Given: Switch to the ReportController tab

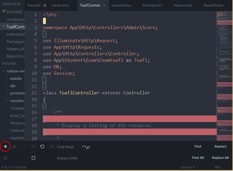Looking at the screenshot, I should (214, 5).
